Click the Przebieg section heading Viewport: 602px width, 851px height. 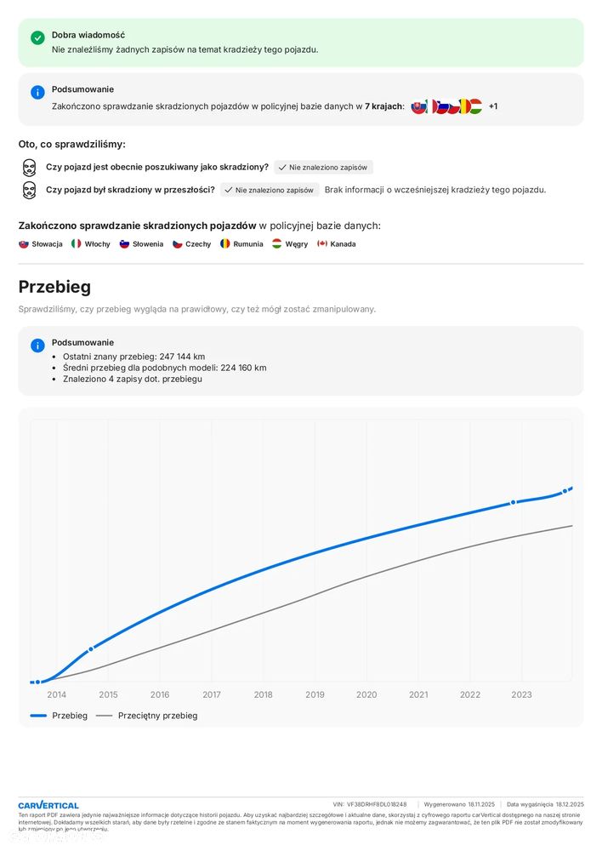point(54,287)
